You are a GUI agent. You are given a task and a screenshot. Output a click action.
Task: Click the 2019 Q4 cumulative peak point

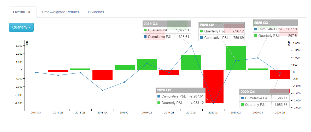[x=191, y=46]
